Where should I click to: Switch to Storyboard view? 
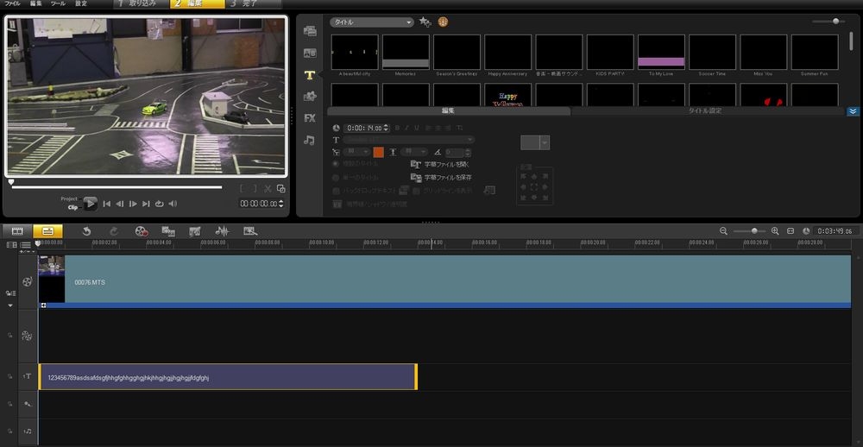[x=16, y=231]
